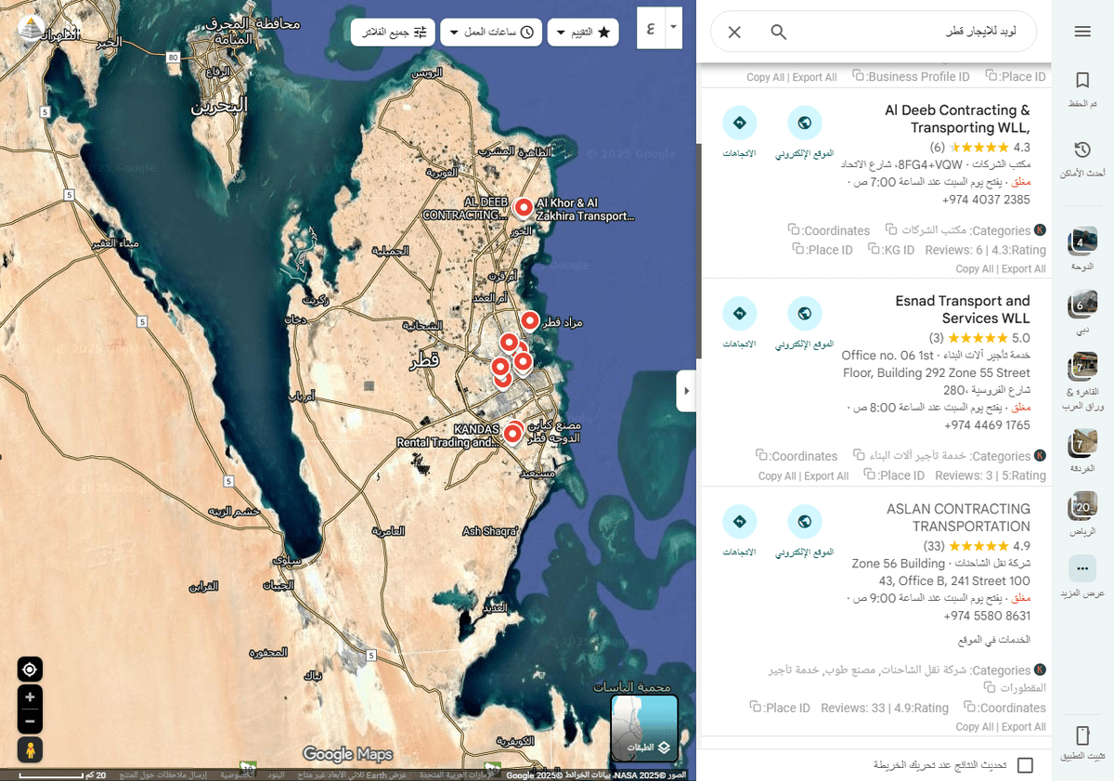Collapse the side panel arrow
Image resolution: width=1114 pixels, height=781 pixels.
pyautogui.click(x=687, y=391)
